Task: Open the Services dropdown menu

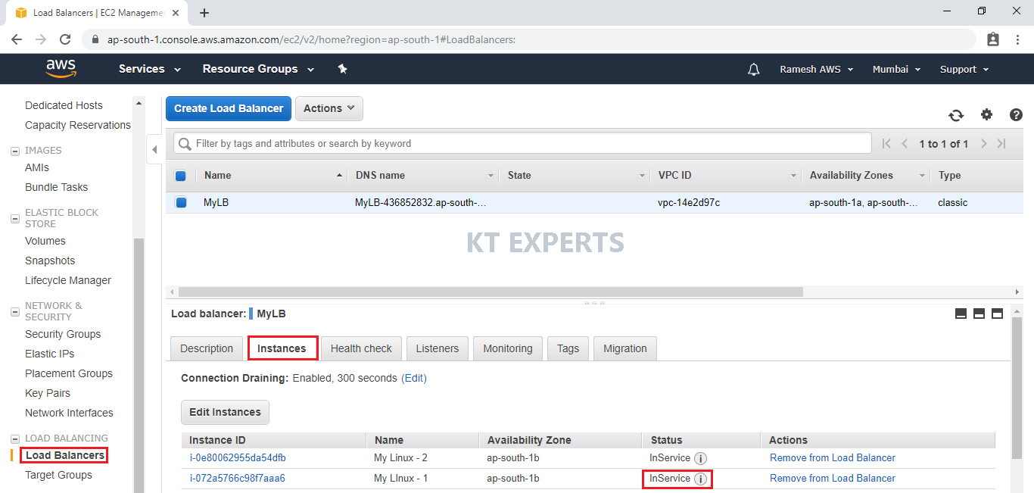Action: (x=150, y=69)
